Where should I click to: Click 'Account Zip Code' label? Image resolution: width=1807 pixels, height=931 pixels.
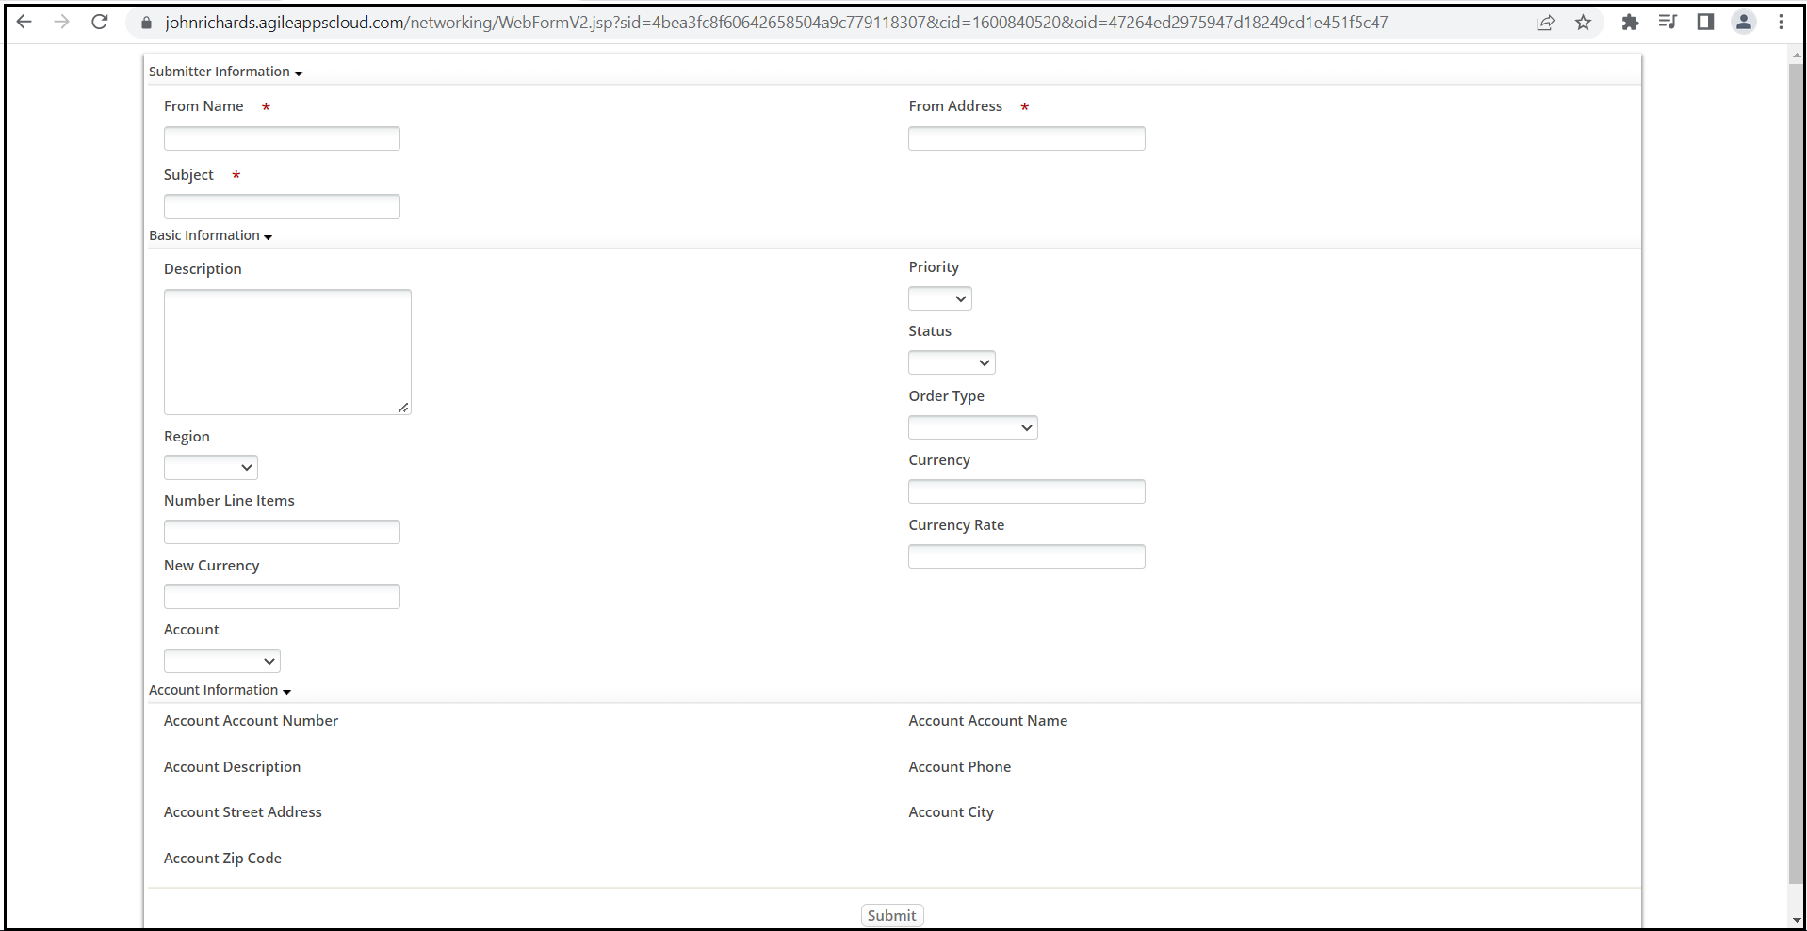(222, 859)
